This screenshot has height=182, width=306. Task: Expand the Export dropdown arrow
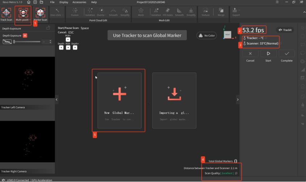240,10
